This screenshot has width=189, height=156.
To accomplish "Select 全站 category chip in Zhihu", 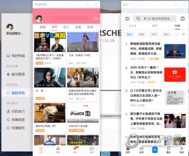I will pos(129,35).
